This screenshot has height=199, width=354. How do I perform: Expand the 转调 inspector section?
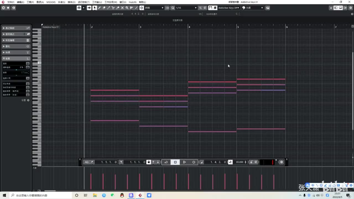16,53
